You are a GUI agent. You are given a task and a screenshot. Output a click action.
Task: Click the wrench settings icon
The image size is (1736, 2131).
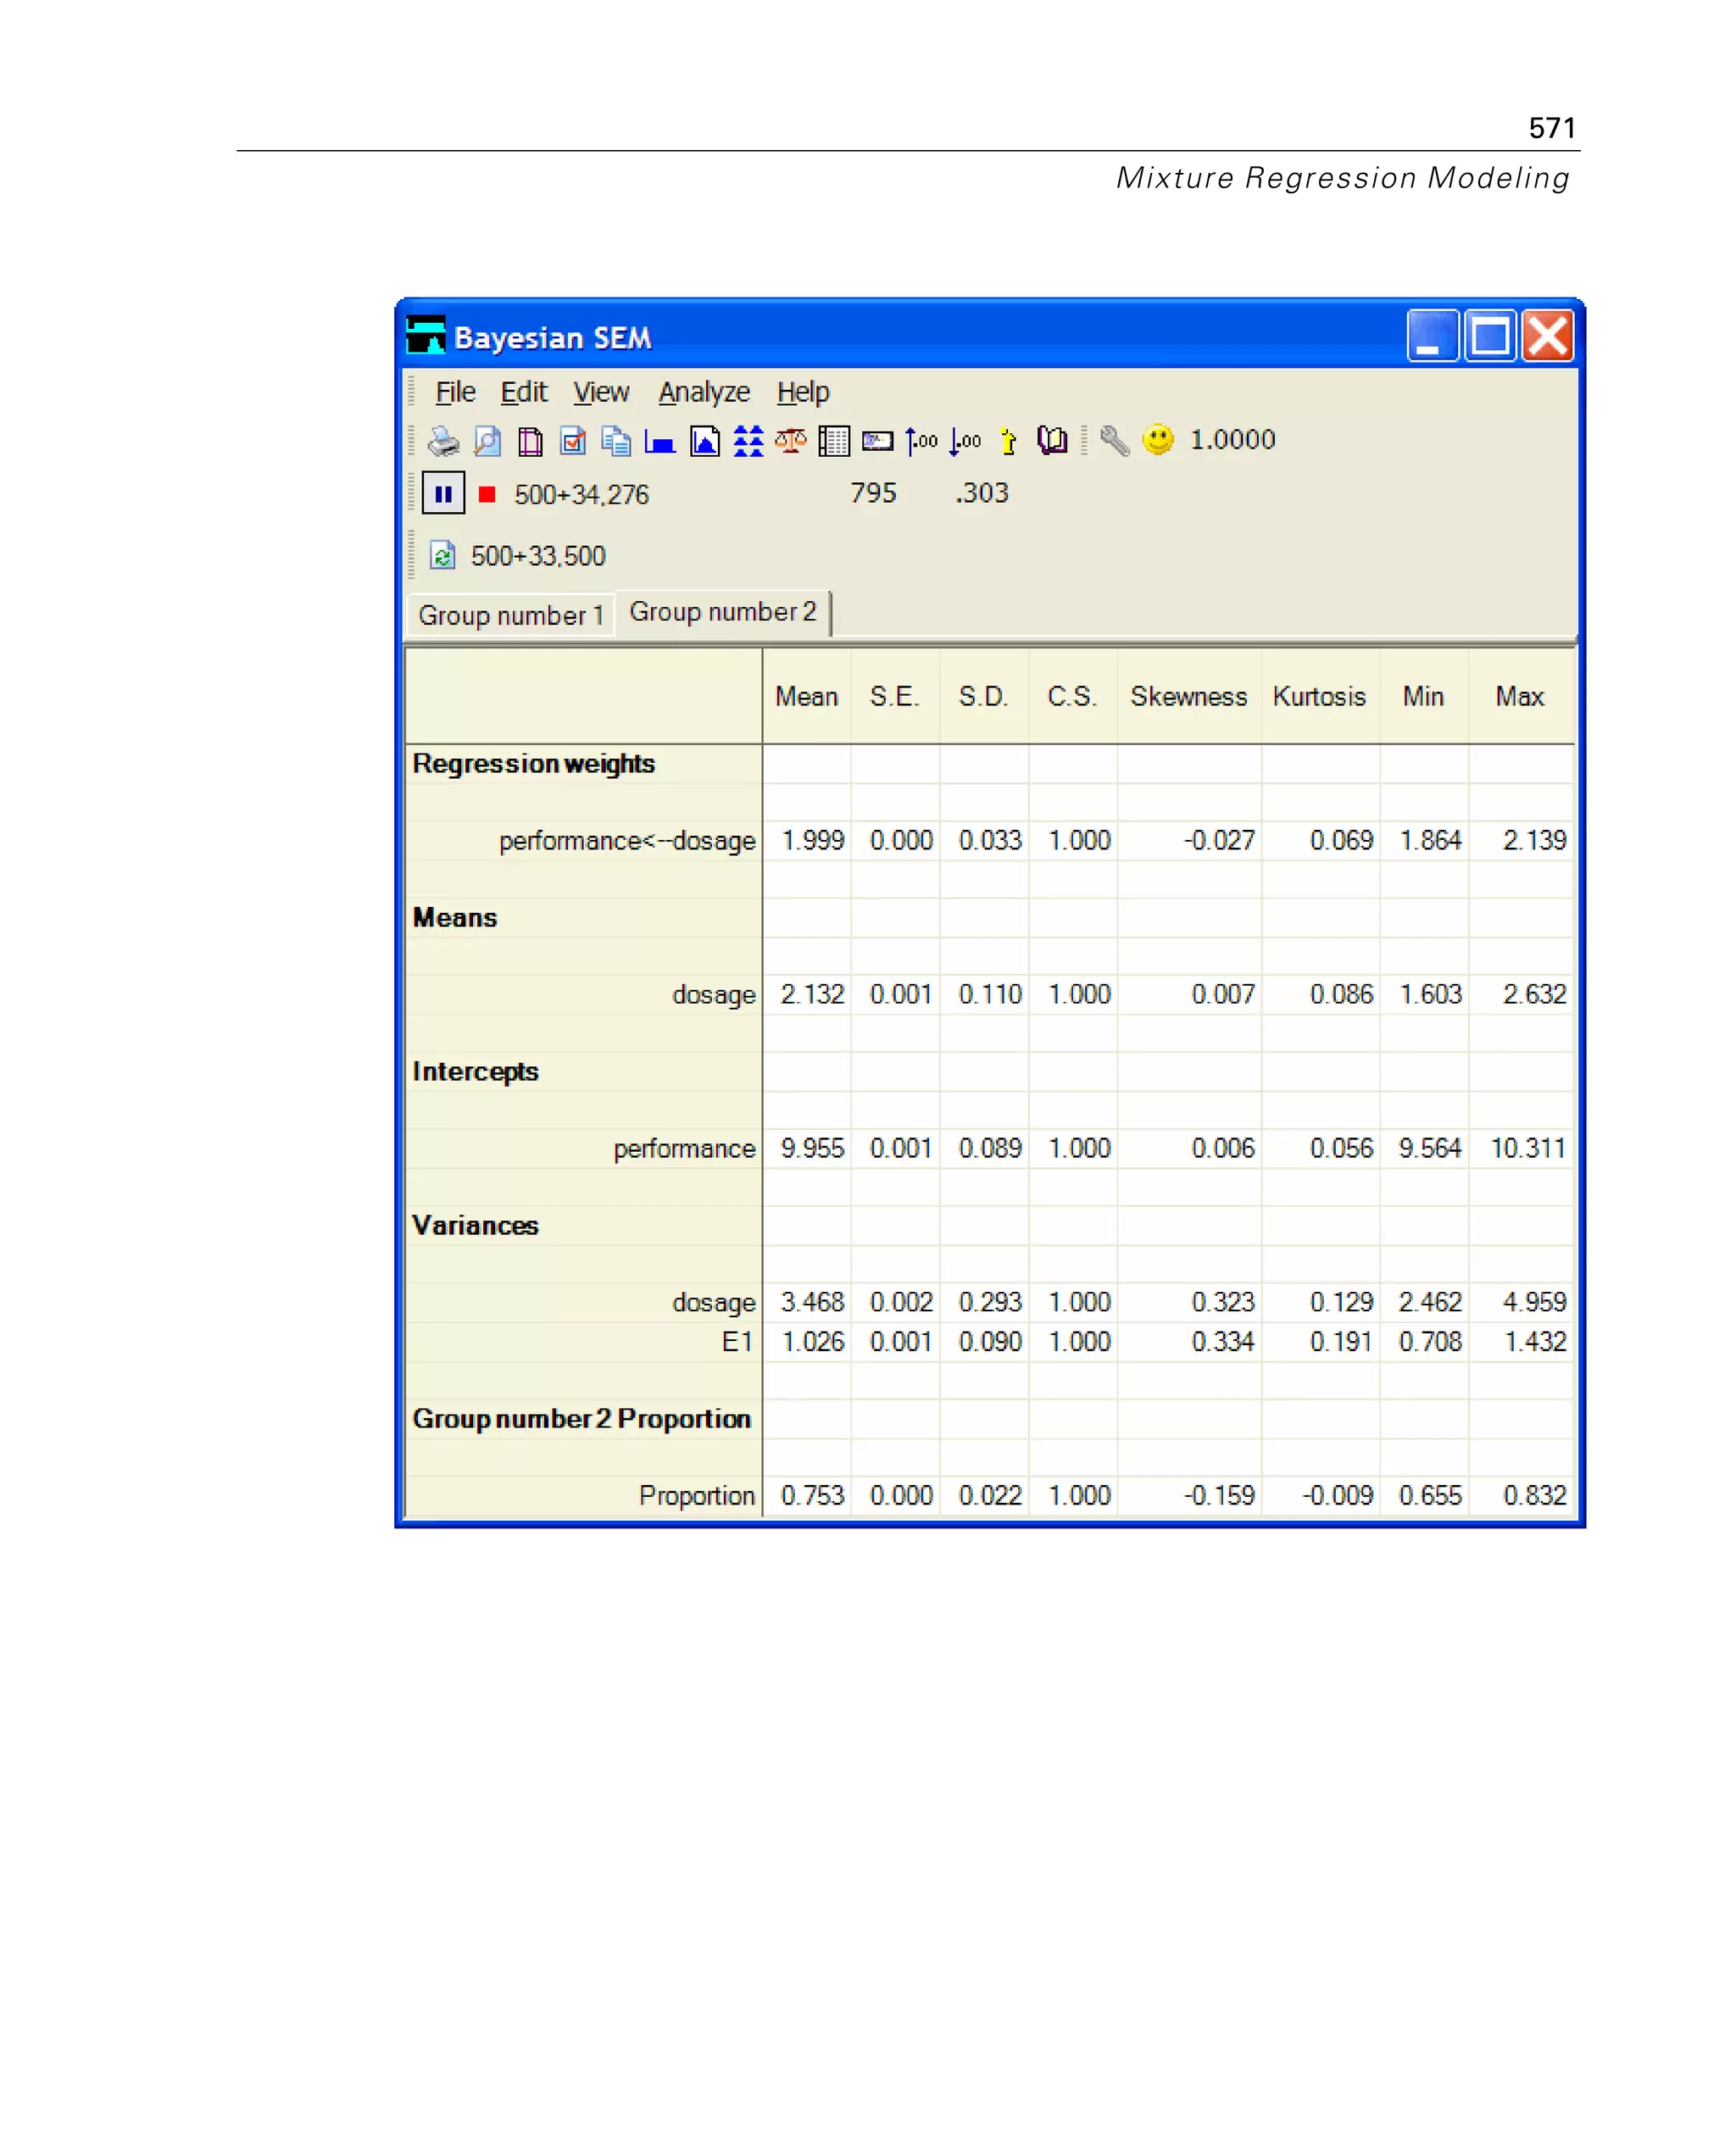(x=1114, y=441)
